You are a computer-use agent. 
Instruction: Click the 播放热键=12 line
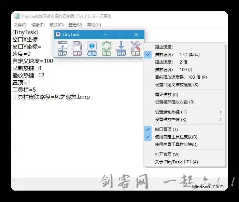[28, 76]
